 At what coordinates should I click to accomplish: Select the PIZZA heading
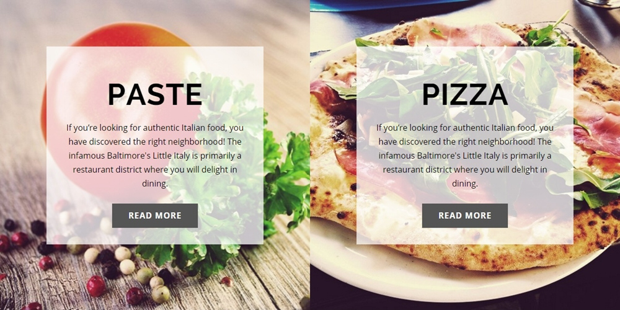point(464,95)
